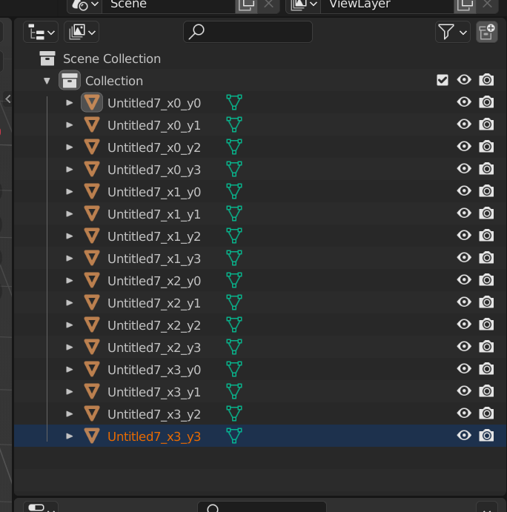Create a new collection with the plus icon
Viewport: 507px width, 512px height.
[487, 32]
